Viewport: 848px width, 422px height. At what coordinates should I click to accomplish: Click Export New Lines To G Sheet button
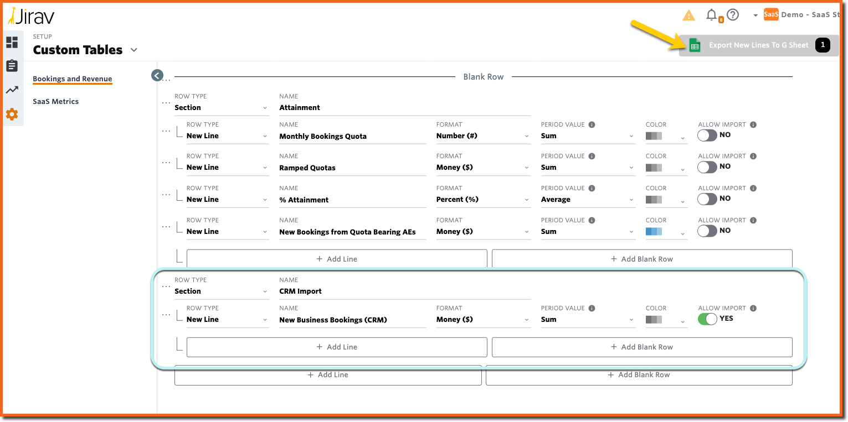pyautogui.click(x=759, y=45)
